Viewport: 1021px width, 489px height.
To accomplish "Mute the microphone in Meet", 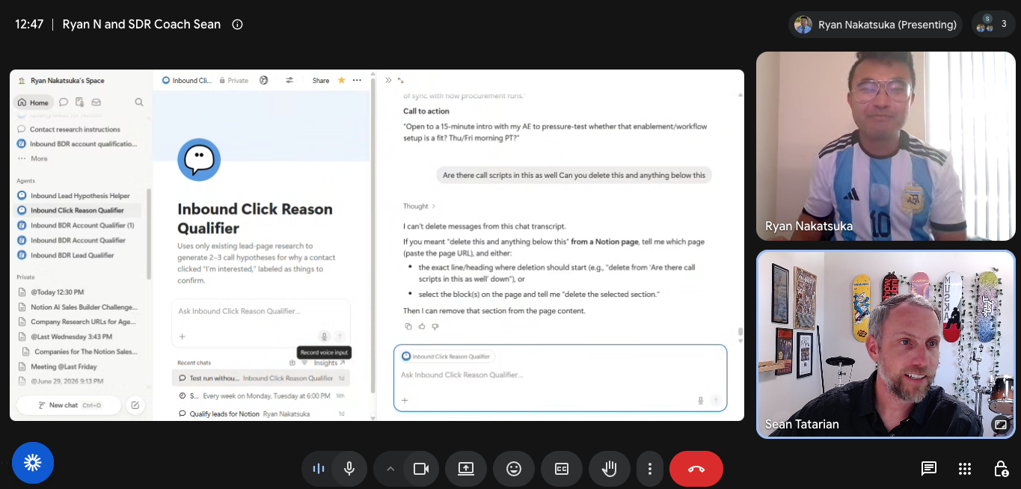I will click(349, 469).
